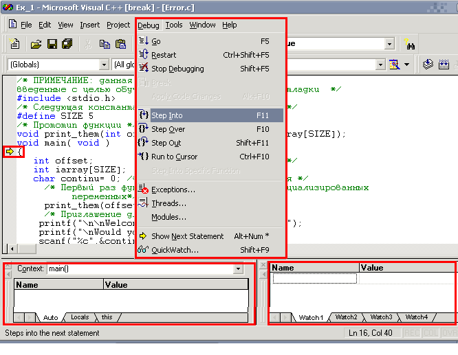Click the Find in Files binoculars icon
Screen dimensions: 458x355
pos(409,44)
